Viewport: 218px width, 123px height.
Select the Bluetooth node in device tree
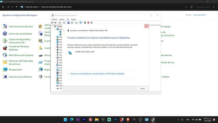[x=59, y=42]
